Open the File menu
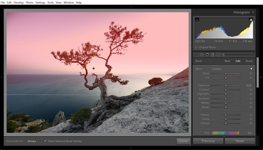Viewport: 263px width, 150px height. [x=3, y=2]
